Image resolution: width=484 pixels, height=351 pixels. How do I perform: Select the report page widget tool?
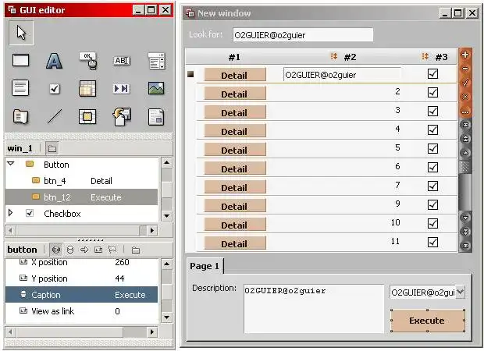pyautogui.click(x=156, y=117)
